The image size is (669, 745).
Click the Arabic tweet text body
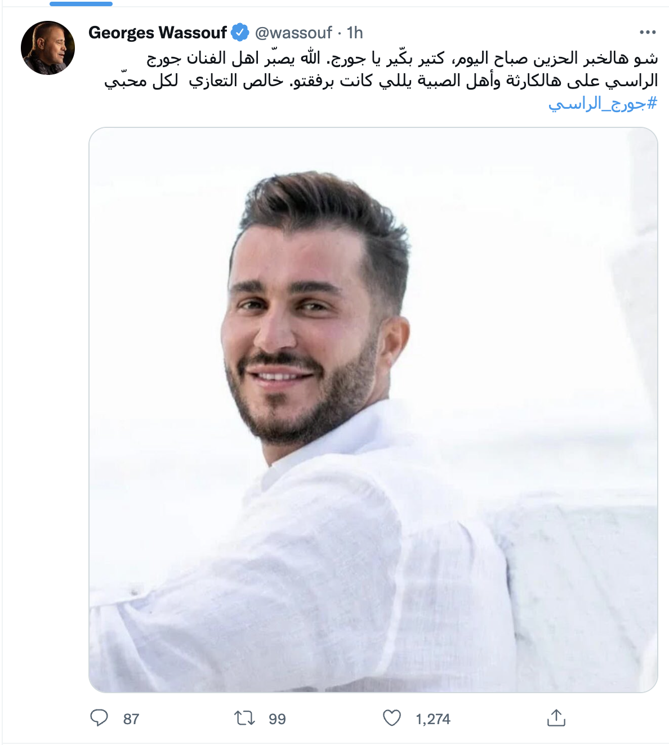click(381, 81)
